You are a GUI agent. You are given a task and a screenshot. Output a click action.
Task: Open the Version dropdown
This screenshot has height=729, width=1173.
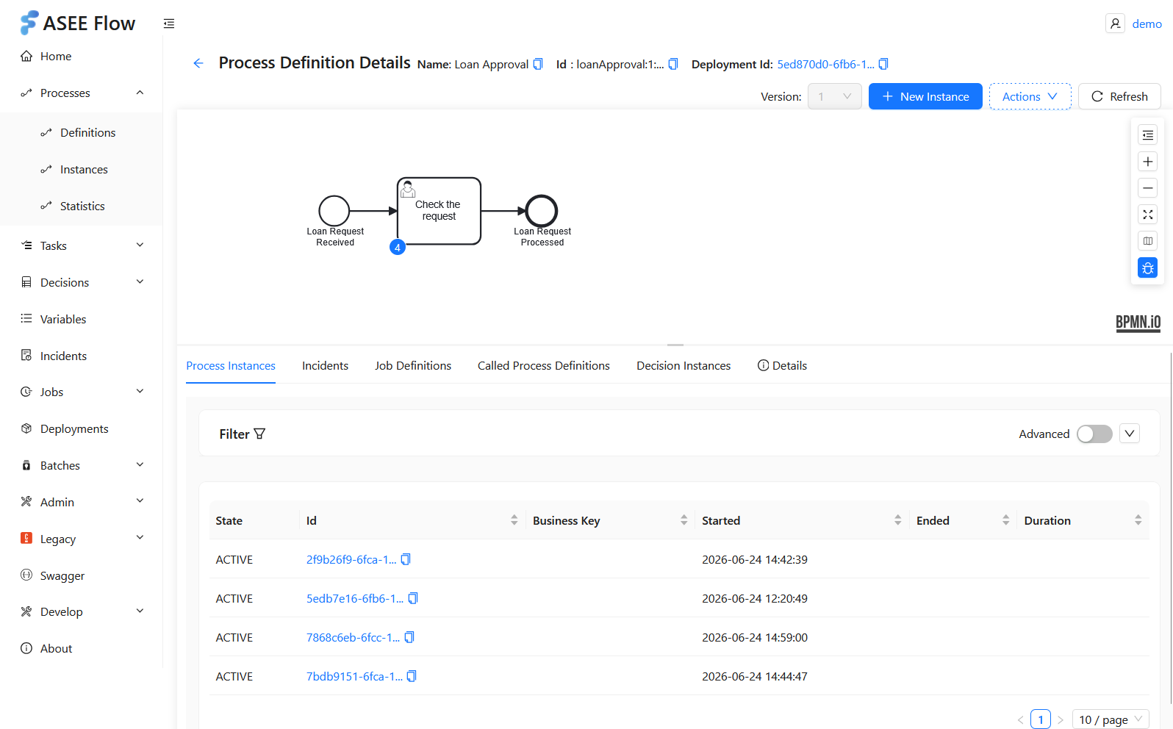tap(834, 96)
